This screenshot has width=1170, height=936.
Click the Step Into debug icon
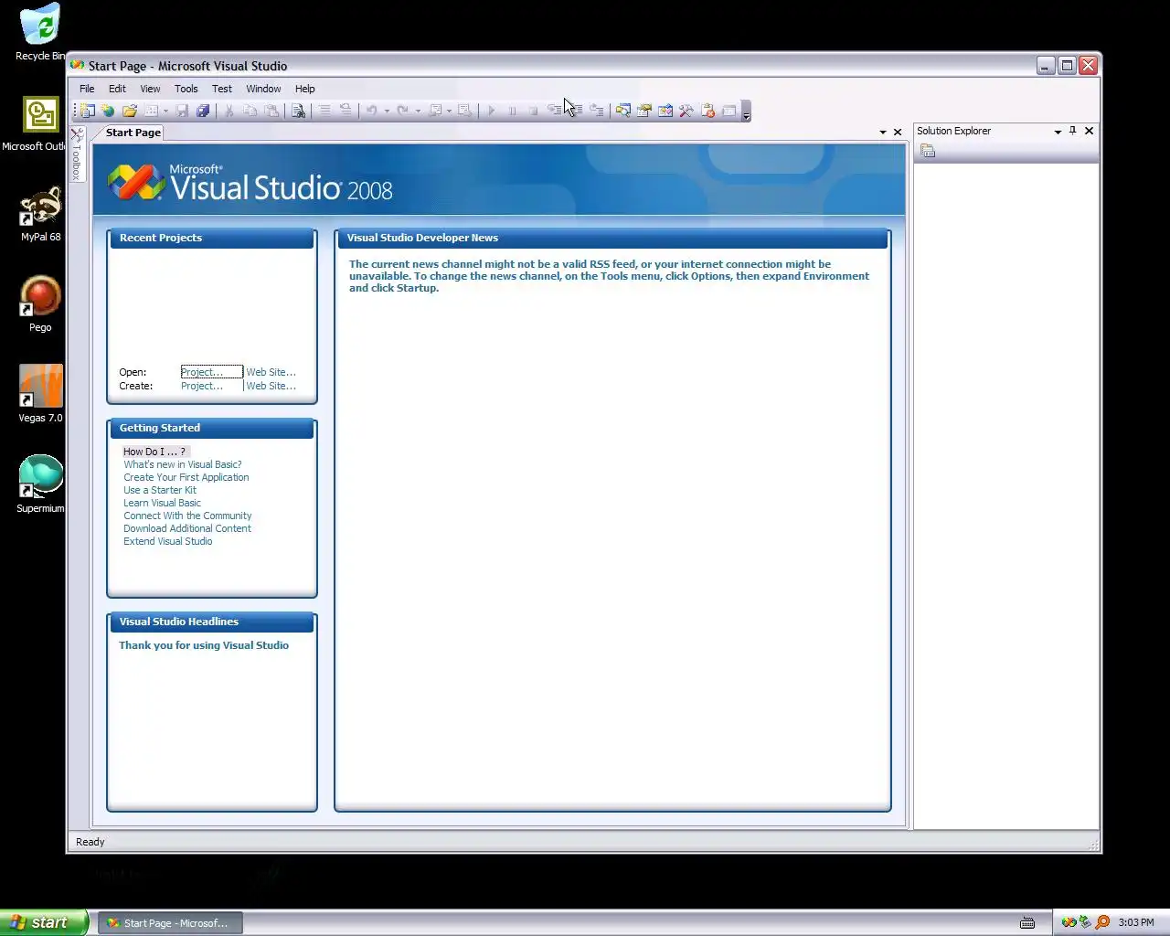click(x=554, y=111)
